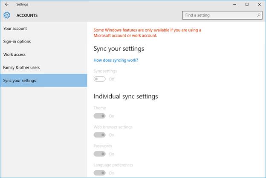Focus the Find a setting box
Image resolution: width=266 pixels, height=178 pixels.
222,15
